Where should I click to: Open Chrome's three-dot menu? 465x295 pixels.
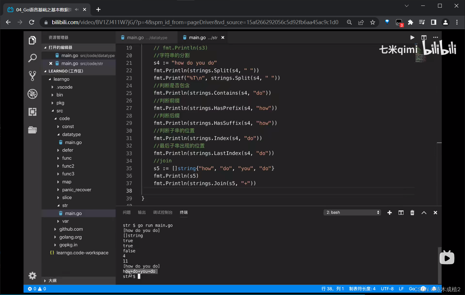click(457, 22)
